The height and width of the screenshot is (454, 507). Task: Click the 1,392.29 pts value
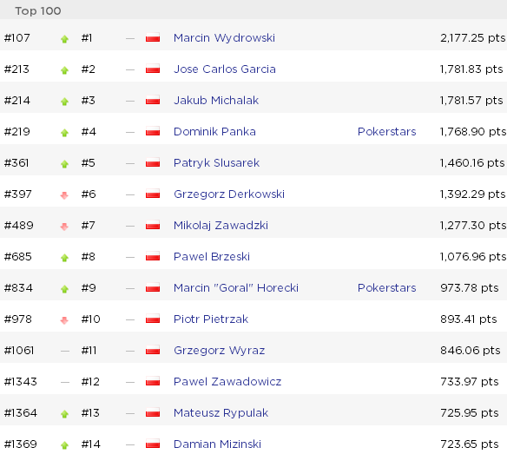(472, 194)
